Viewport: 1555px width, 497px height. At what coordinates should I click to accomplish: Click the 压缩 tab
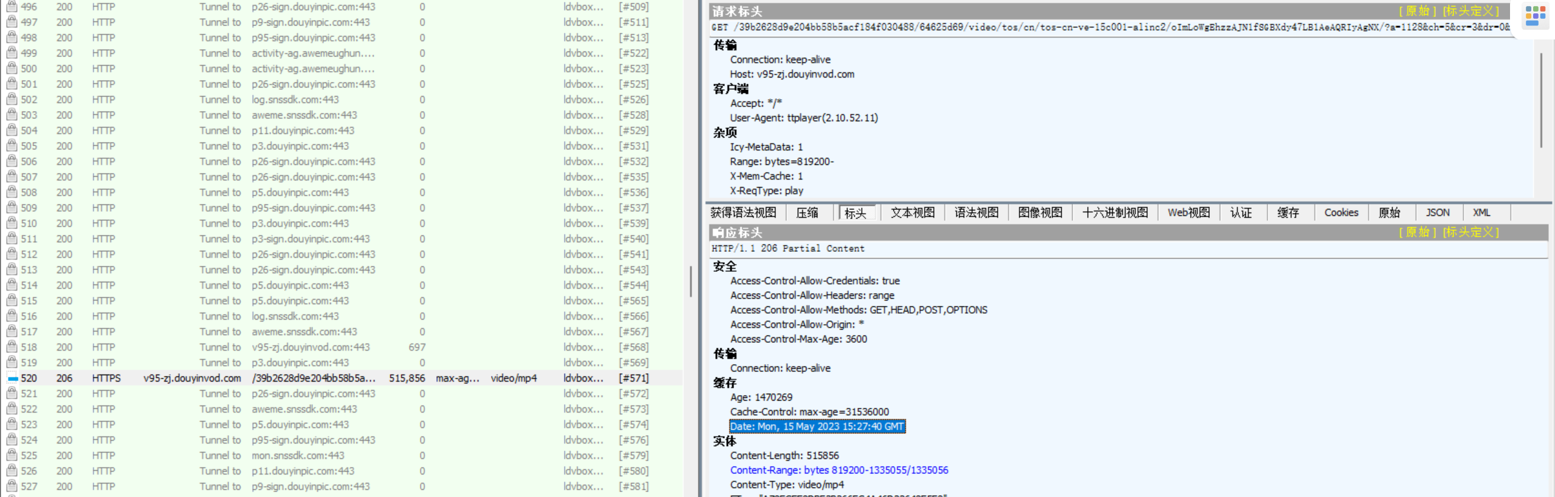[807, 213]
